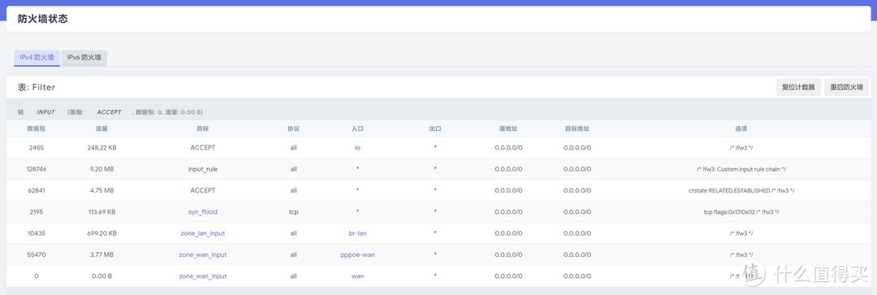Click the 出口 column header
The width and height of the screenshot is (877, 295).
pos(435,128)
